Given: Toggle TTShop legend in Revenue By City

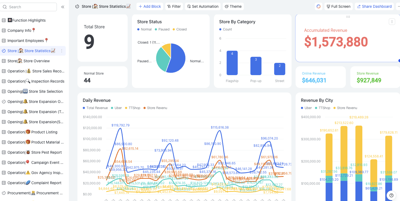Looking at the screenshot, I should pos(323,108).
